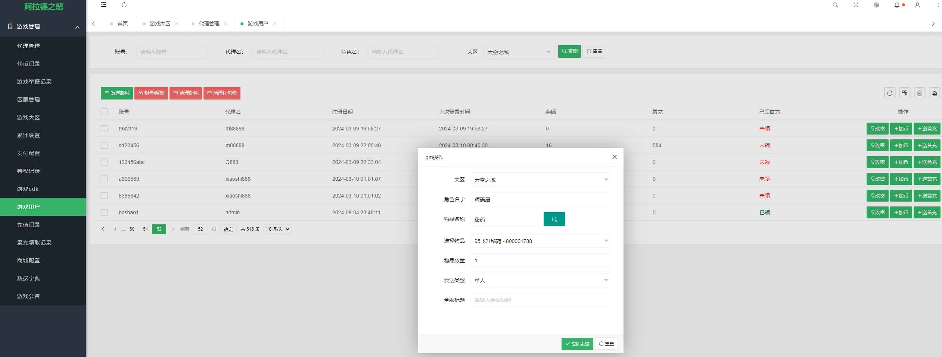Expand the 选择物品 dropdown in dialog

pyautogui.click(x=541, y=241)
